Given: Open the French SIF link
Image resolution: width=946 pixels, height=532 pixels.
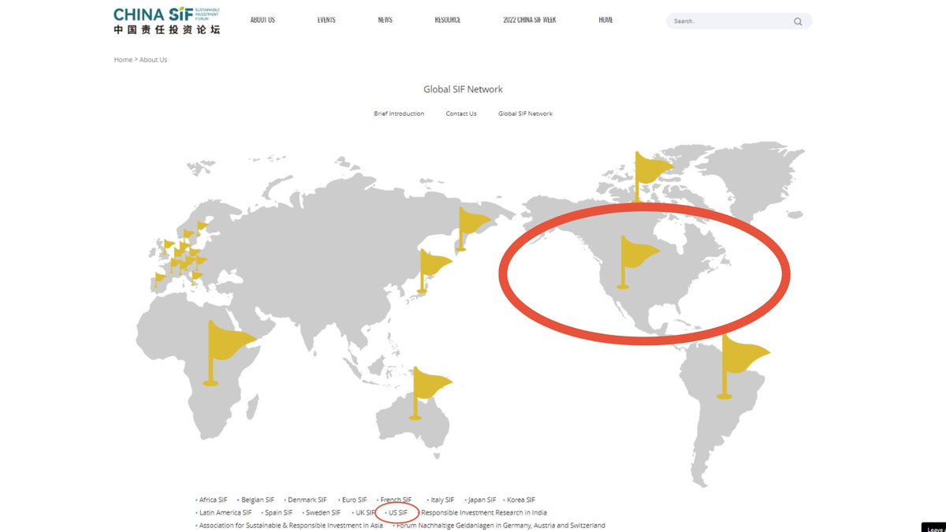Looking at the screenshot, I should 396,500.
